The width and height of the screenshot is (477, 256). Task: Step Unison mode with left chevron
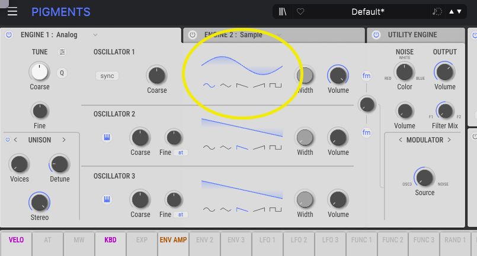click(15, 140)
